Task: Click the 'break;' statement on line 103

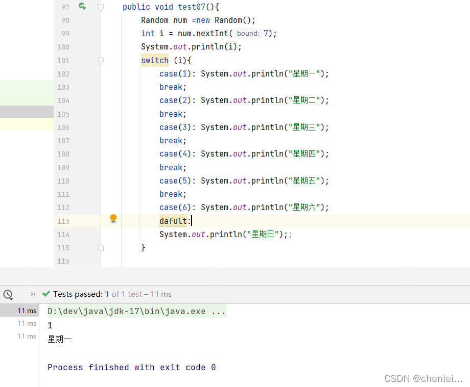Action: pos(173,87)
